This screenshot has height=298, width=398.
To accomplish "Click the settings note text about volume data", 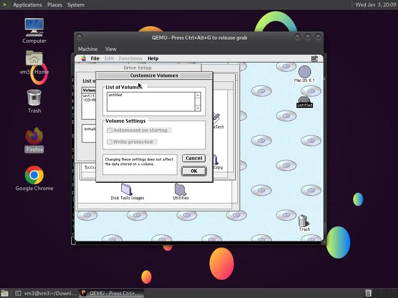I will (x=139, y=162).
